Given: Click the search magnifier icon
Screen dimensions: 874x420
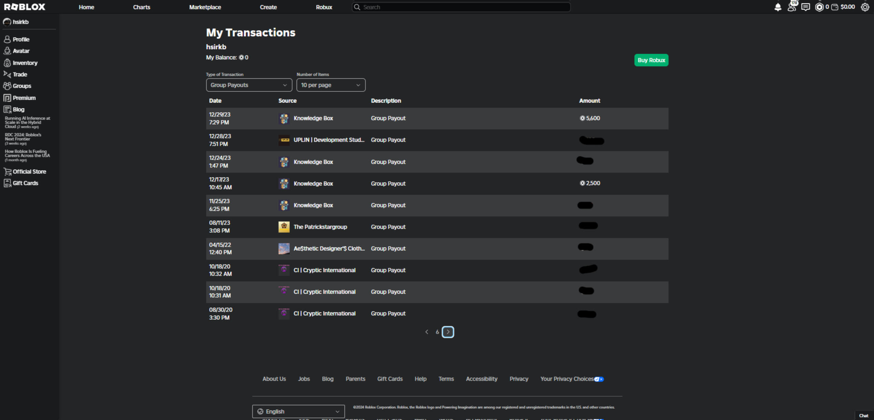Looking at the screenshot, I should [357, 7].
